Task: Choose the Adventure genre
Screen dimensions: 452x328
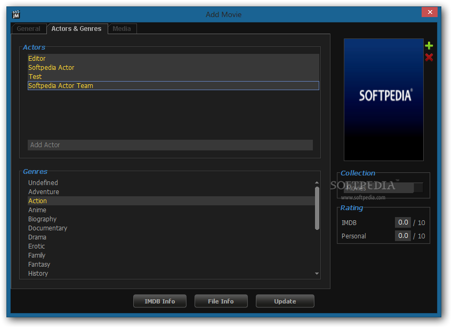Action: click(171, 192)
